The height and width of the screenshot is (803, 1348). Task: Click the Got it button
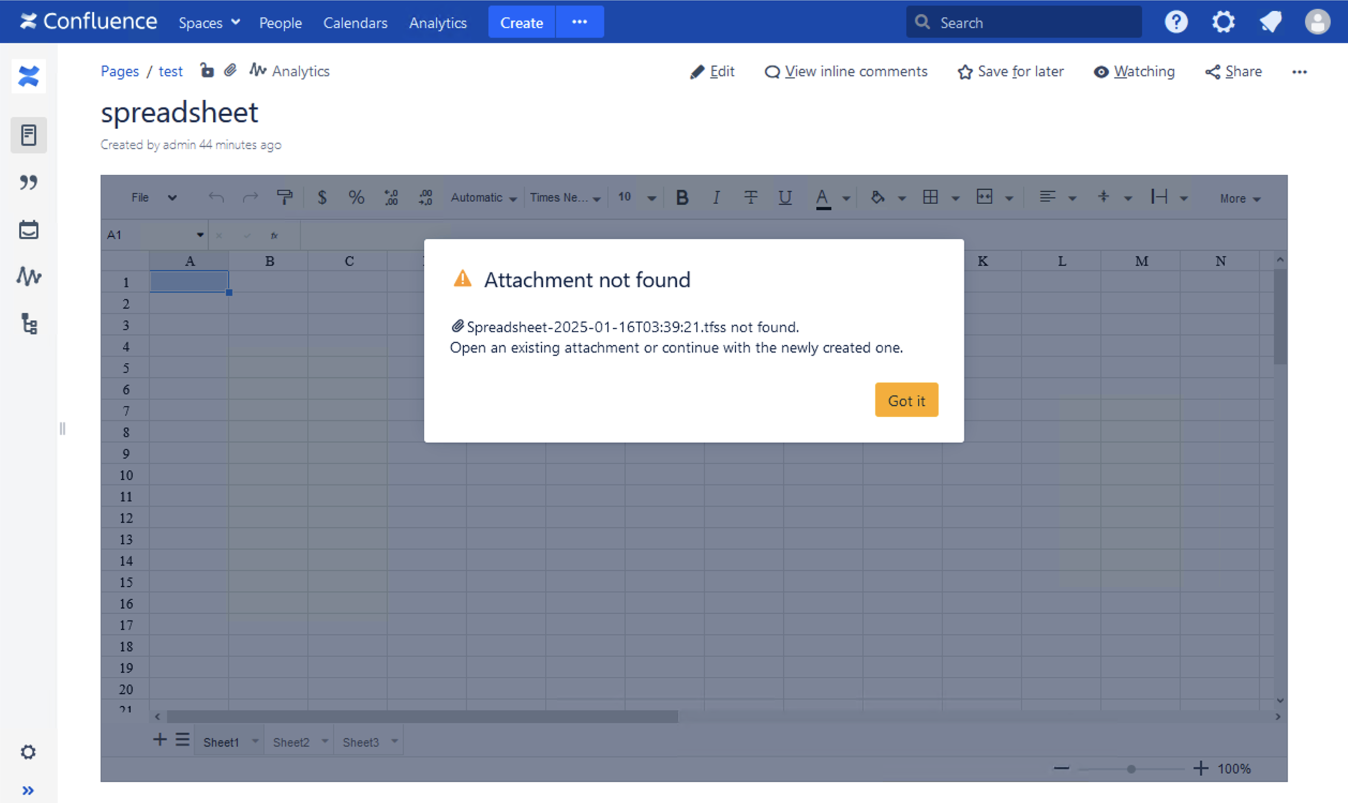906,400
